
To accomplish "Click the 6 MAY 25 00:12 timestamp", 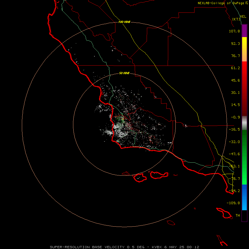I will pos(182,247).
